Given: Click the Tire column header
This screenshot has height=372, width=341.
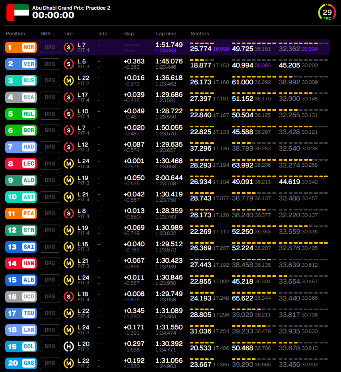Looking at the screenshot, I should 68,34.
